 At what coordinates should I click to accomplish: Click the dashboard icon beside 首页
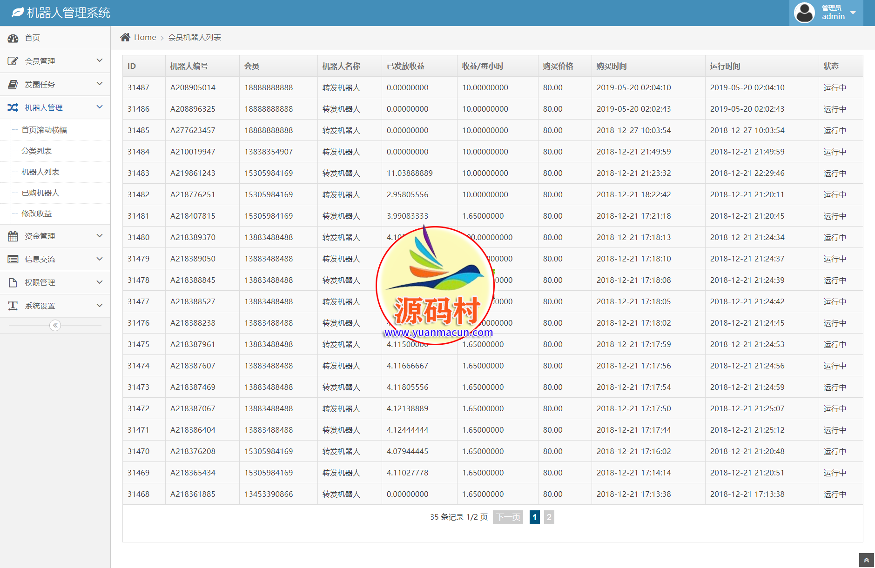13,38
